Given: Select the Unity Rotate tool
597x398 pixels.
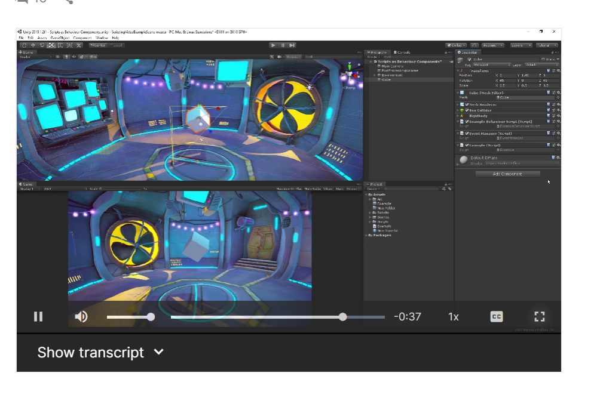Looking at the screenshot, I should [x=42, y=45].
